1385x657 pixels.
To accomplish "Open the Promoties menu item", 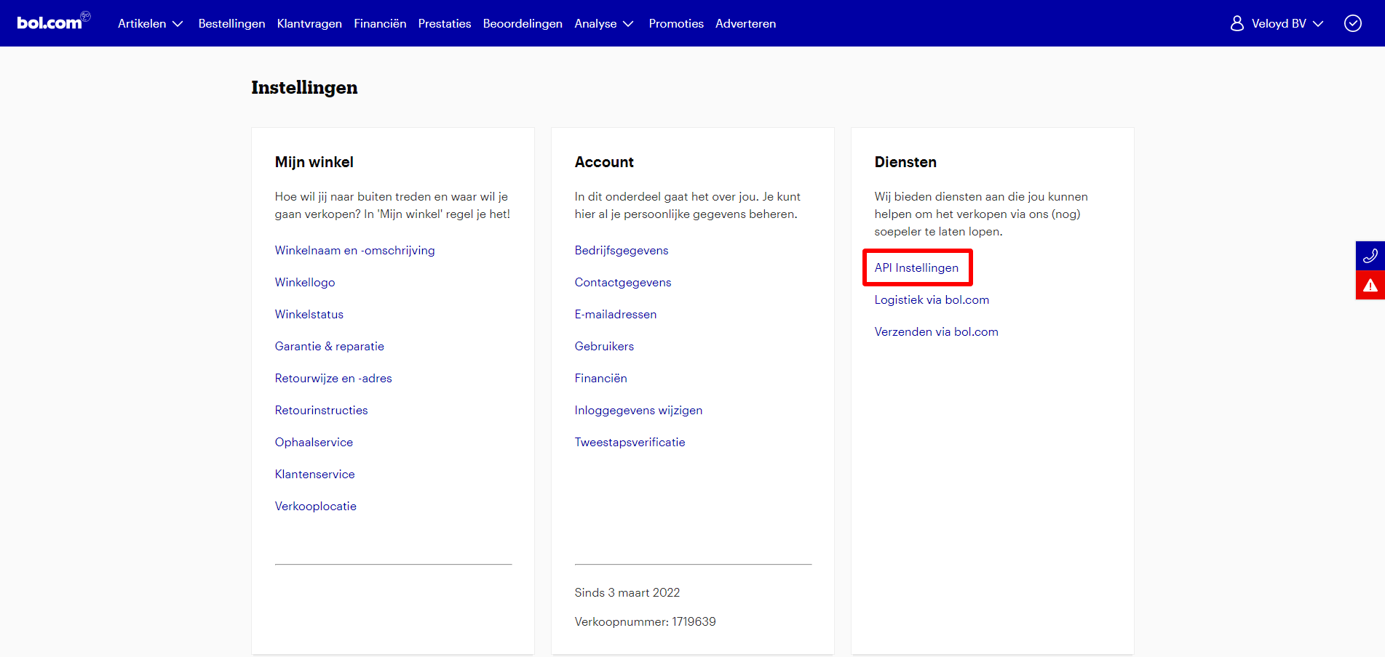I will pos(676,23).
